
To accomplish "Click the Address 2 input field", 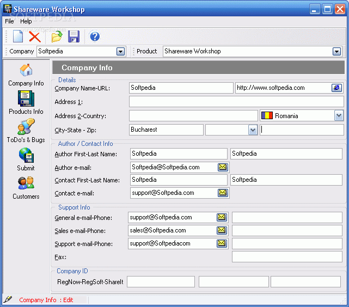I will [193, 116].
